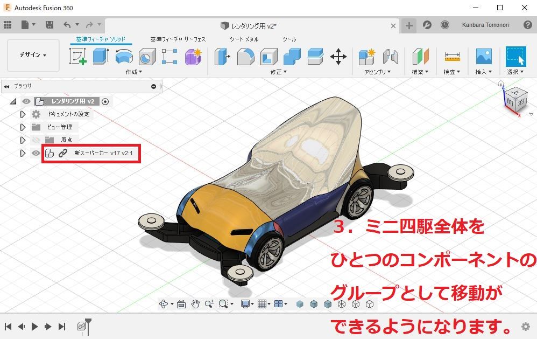This screenshot has height=339, width=537.
Task: Expand 新スーパーカー v17 v2:1 node
Action: click(23, 153)
